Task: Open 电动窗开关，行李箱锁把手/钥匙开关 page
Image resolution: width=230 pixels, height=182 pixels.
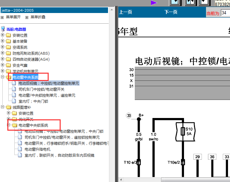Action: pos(67,143)
